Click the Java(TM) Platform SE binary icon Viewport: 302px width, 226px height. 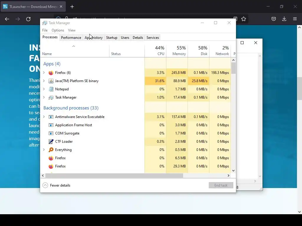coord(51,81)
